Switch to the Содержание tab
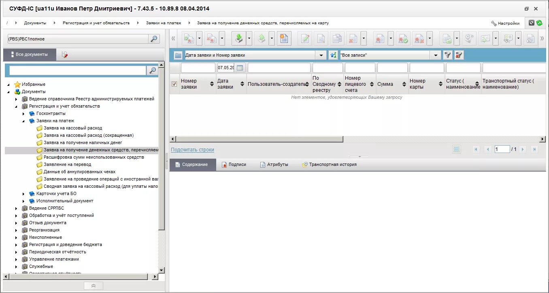The width and height of the screenshot is (549, 293). pos(193,164)
